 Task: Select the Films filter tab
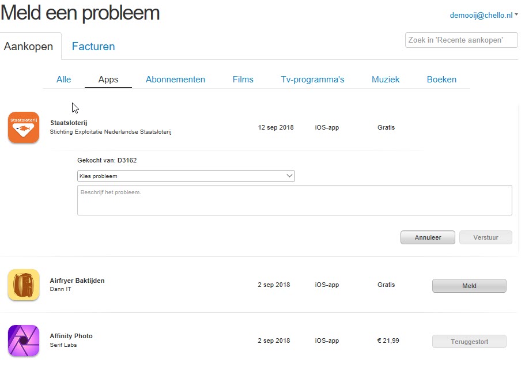click(x=243, y=80)
